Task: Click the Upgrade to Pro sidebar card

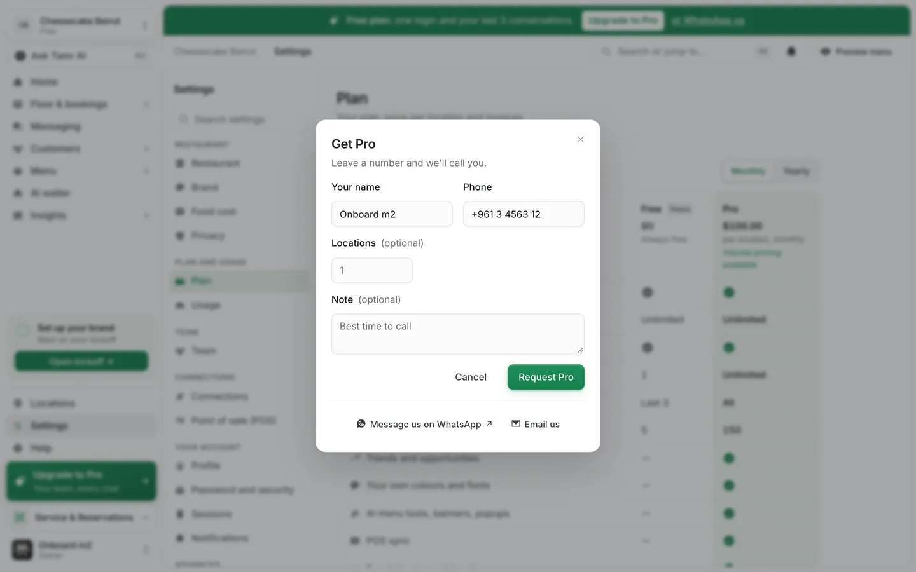Action: [x=81, y=481]
